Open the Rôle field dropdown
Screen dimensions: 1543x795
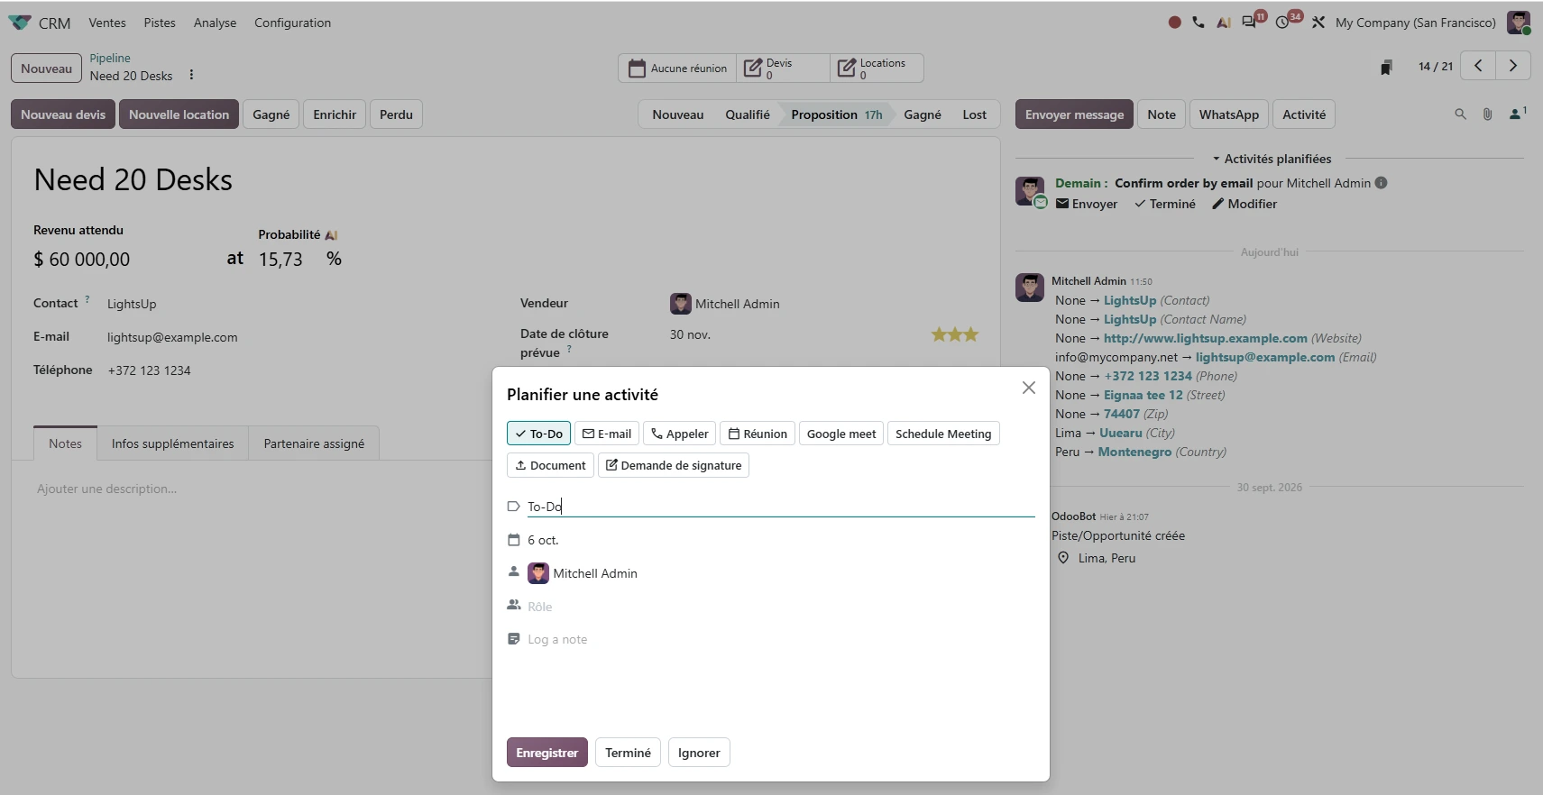[780, 607]
